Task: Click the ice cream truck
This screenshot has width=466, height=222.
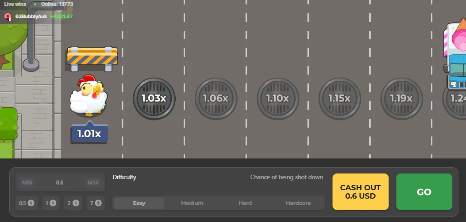Action: click(454, 54)
